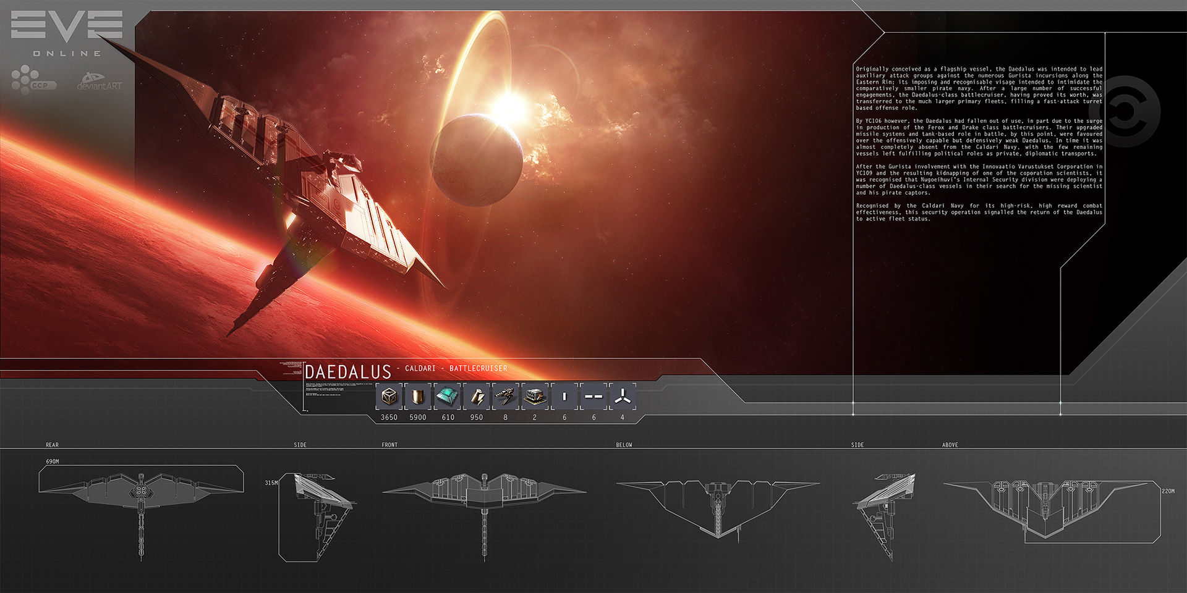The image size is (1187, 593).
Task: Click the REAR view label
Action: [53, 445]
